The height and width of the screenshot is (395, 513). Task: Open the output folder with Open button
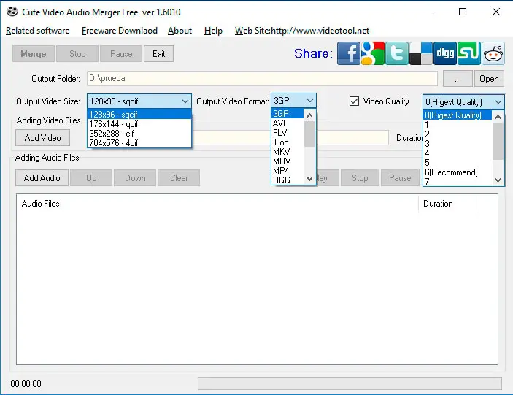pyautogui.click(x=489, y=79)
